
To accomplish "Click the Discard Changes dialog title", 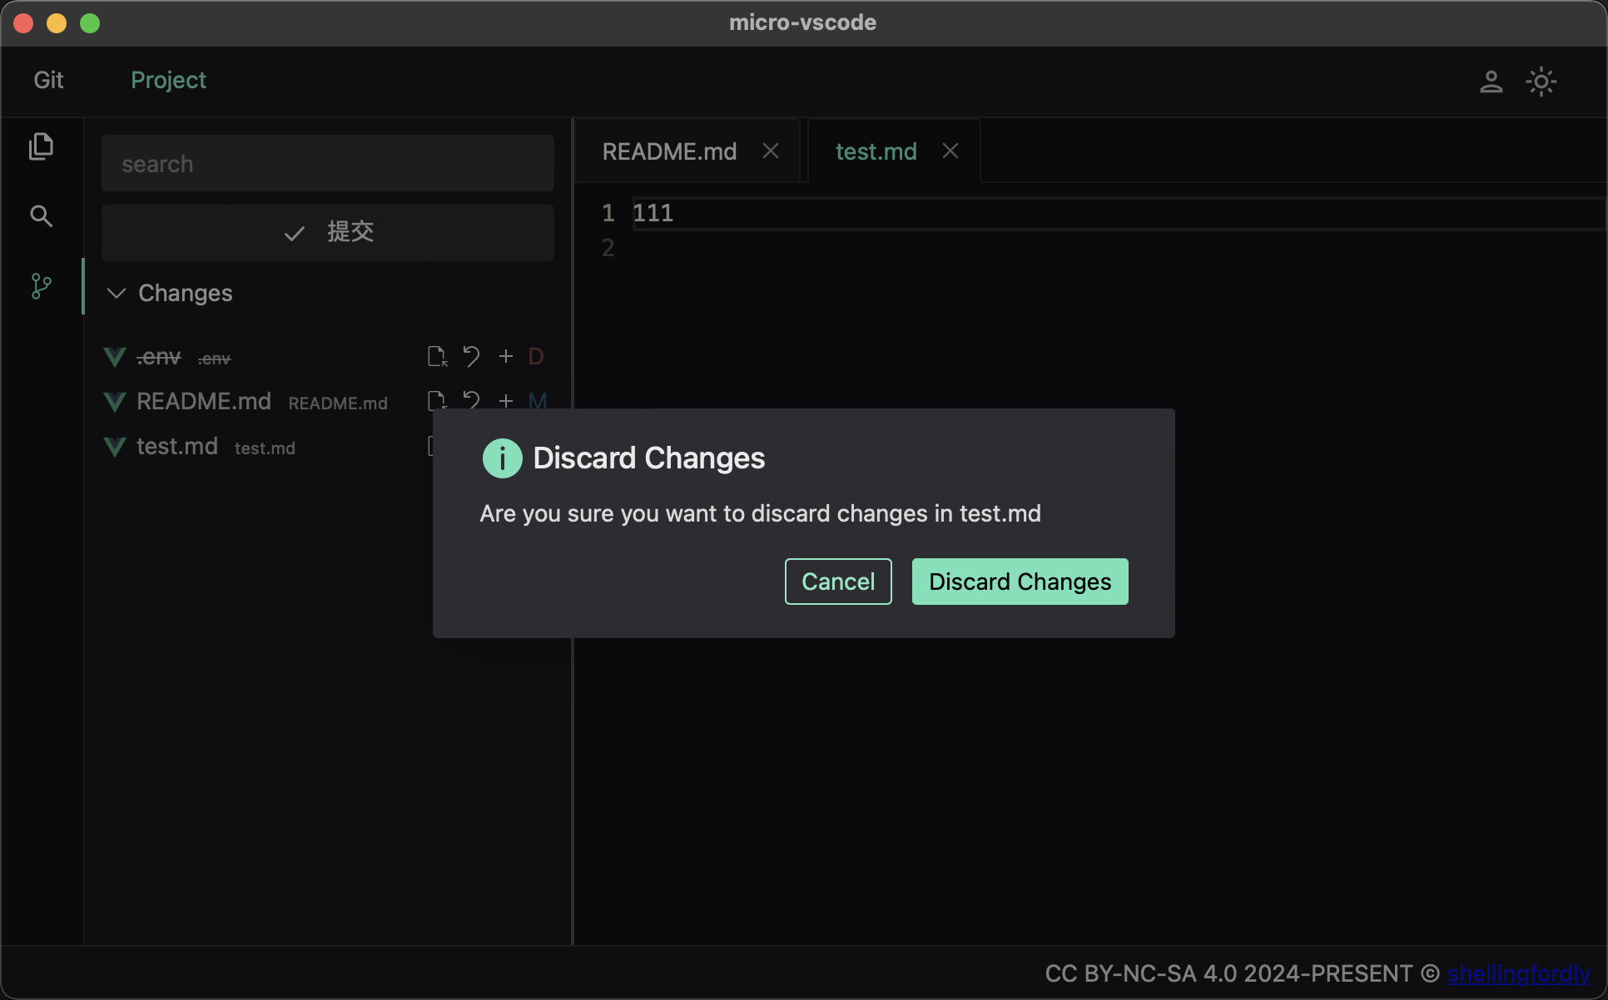I will click(x=648, y=458).
